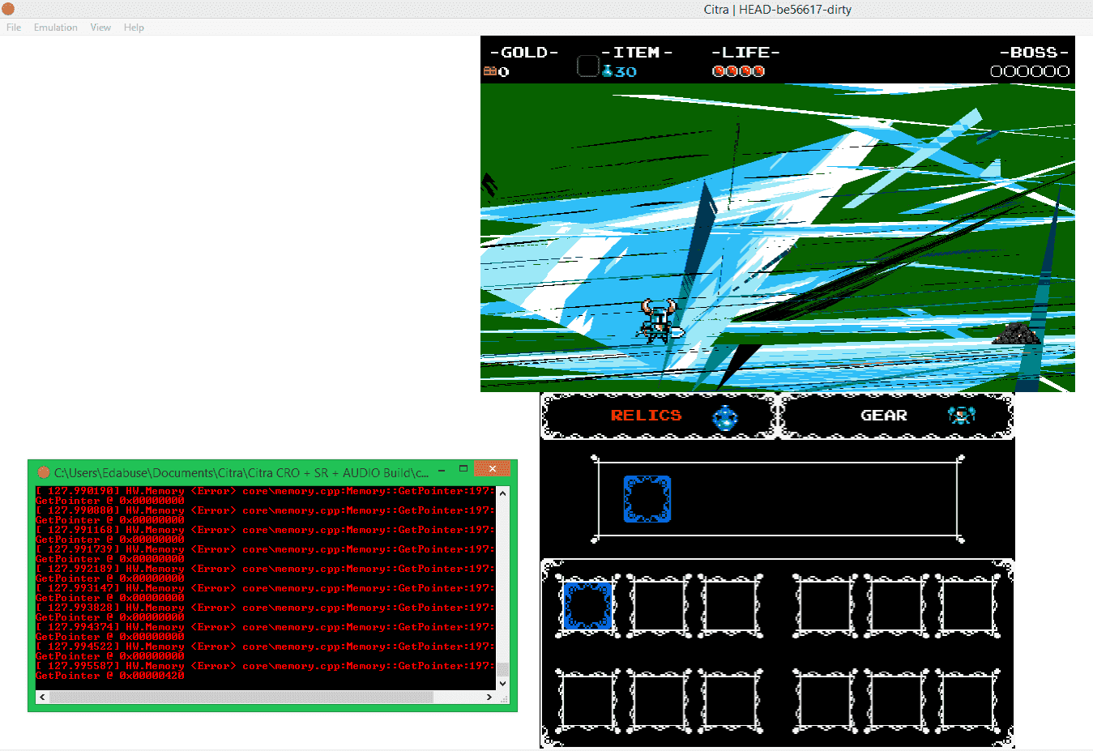Click the "GetPointer @ 0x00000420" console line
The width and height of the screenshot is (1093, 751).
(110, 676)
